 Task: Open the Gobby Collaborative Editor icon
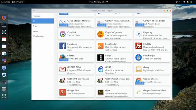click(101, 81)
